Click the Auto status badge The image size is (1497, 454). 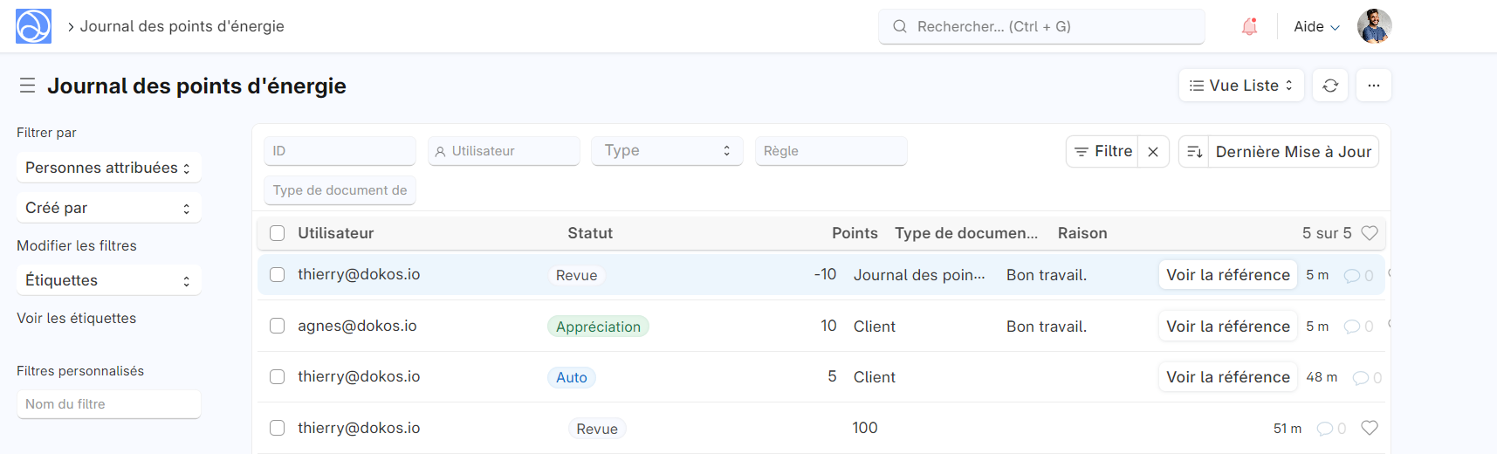click(x=572, y=377)
